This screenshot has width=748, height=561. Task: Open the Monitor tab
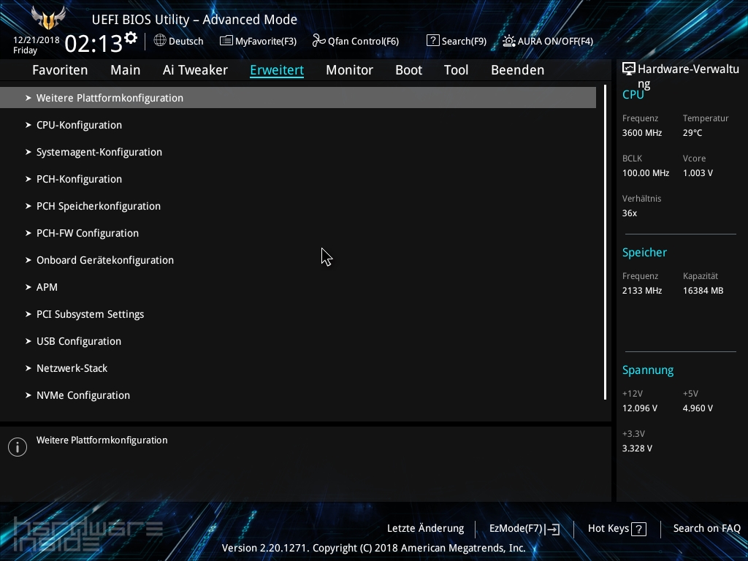coord(349,69)
